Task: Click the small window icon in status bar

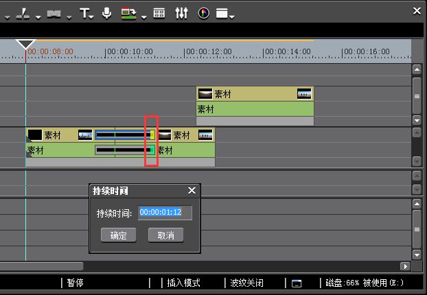Action: [x=297, y=283]
